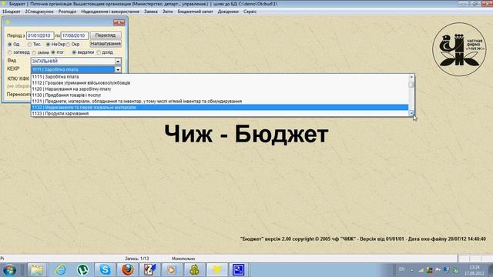Click "Монопольно" in the status bar

point(183,259)
